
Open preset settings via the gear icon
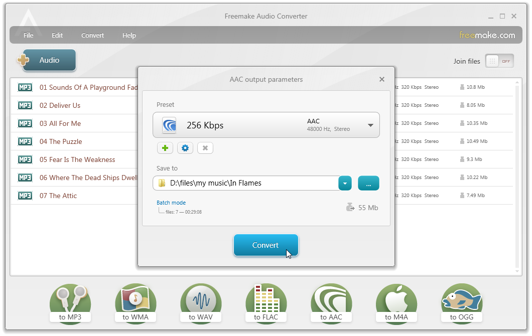(x=185, y=148)
